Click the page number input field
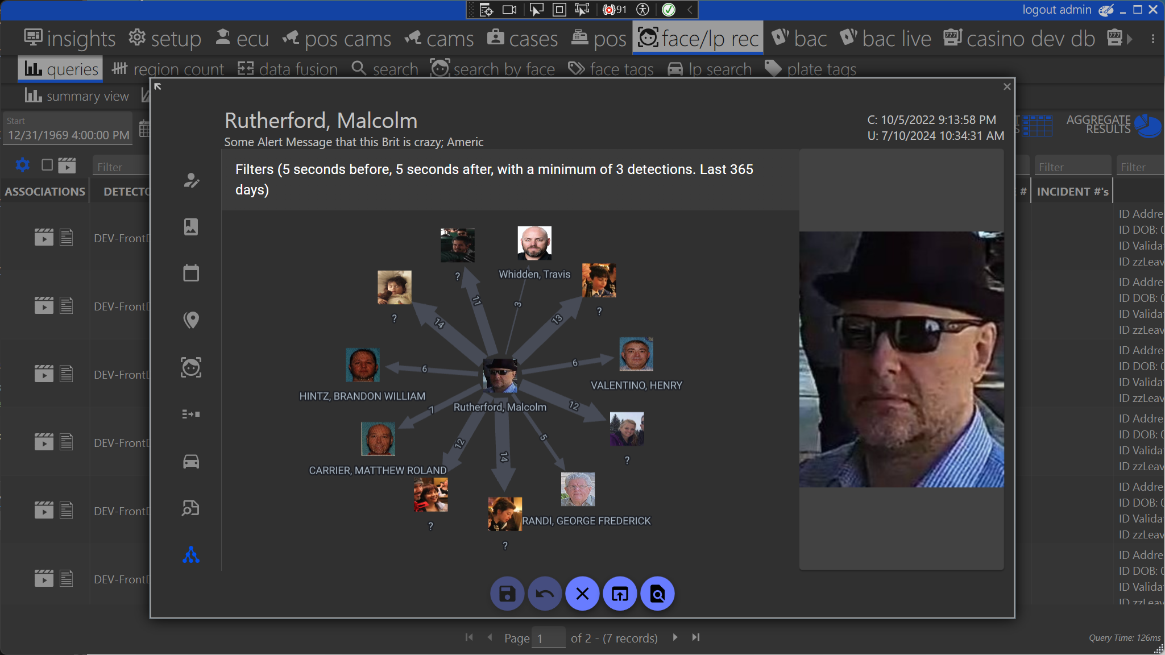This screenshot has height=655, width=1165. pos(548,638)
